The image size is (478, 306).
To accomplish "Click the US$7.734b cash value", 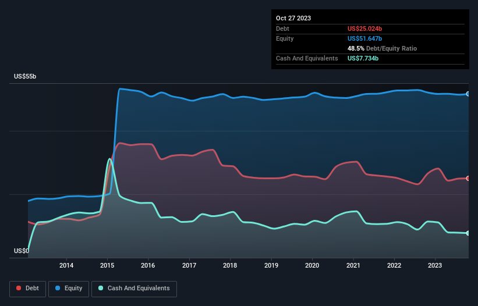I will click(363, 58).
